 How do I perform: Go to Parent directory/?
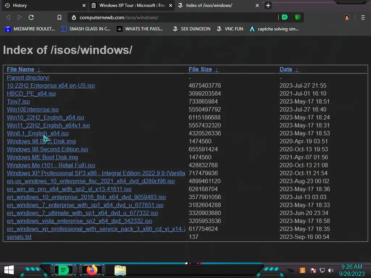pos(28,77)
